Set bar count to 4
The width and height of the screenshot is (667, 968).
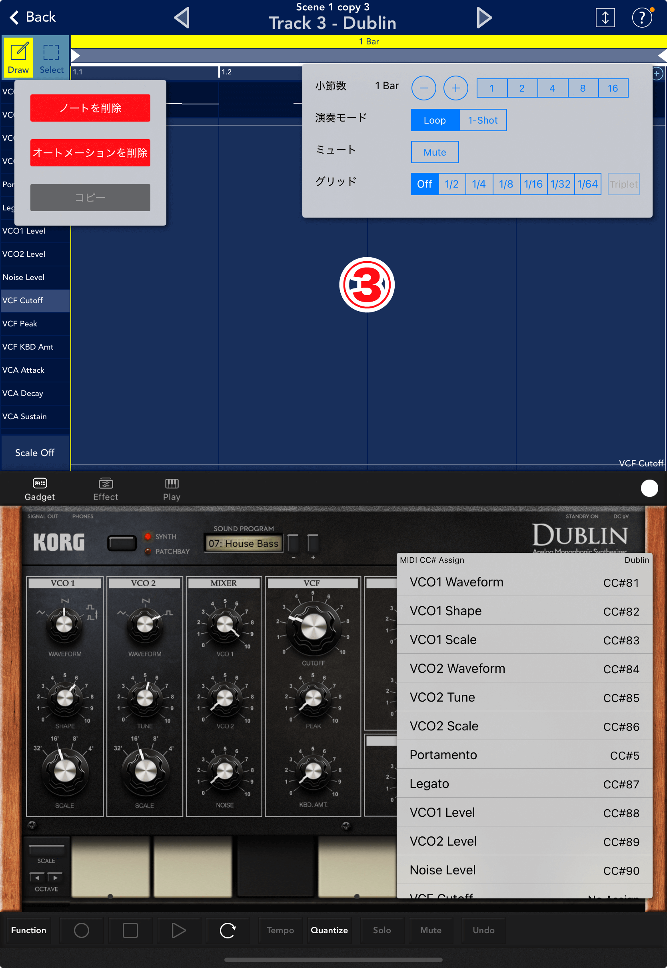point(553,88)
